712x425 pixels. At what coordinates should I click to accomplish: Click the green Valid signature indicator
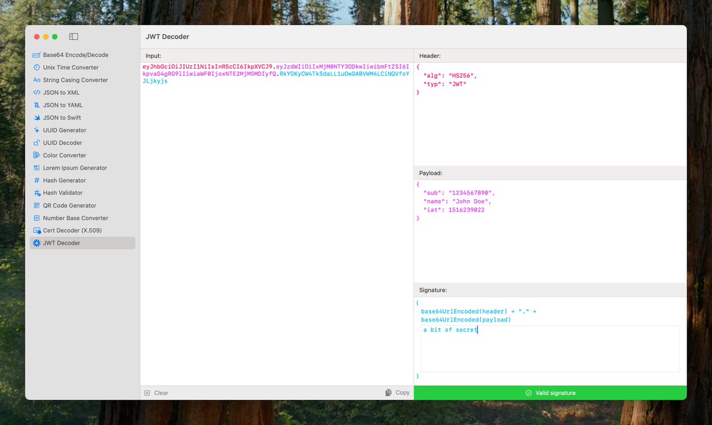(550, 392)
